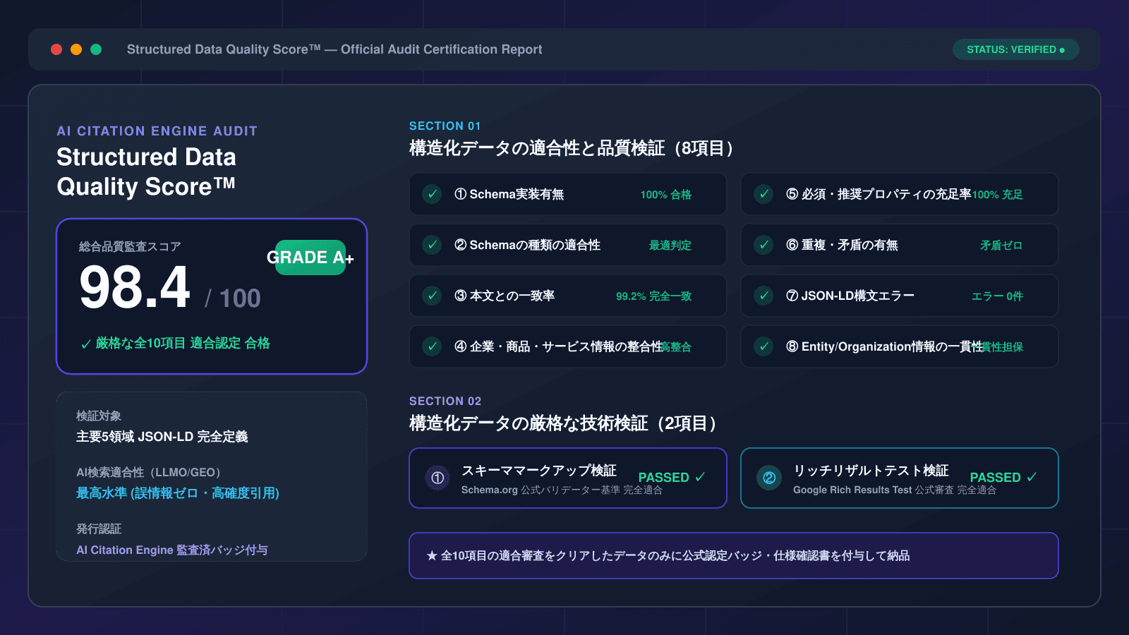Click the 'AI CITATION ENGINE AUDIT' label

click(x=157, y=131)
